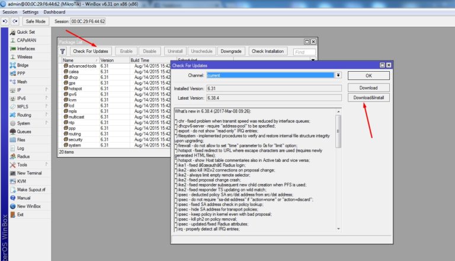
Task: Open the filter funnel in Package List
Action: coord(63,52)
